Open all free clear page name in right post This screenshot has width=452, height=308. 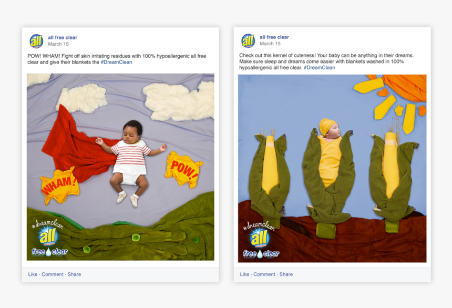(x=274, y=37)
